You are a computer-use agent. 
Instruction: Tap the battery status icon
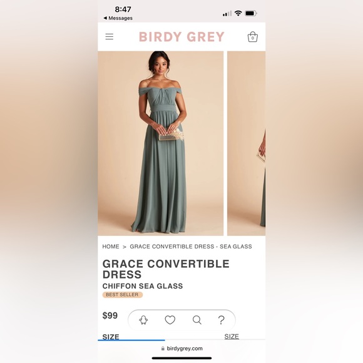pos(251,13)
